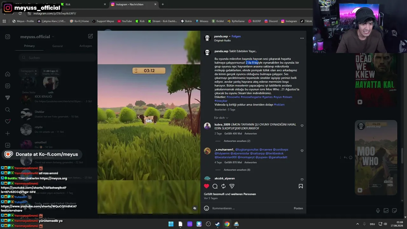Open OBS Studio from the taskbar

tap(208, 224)
